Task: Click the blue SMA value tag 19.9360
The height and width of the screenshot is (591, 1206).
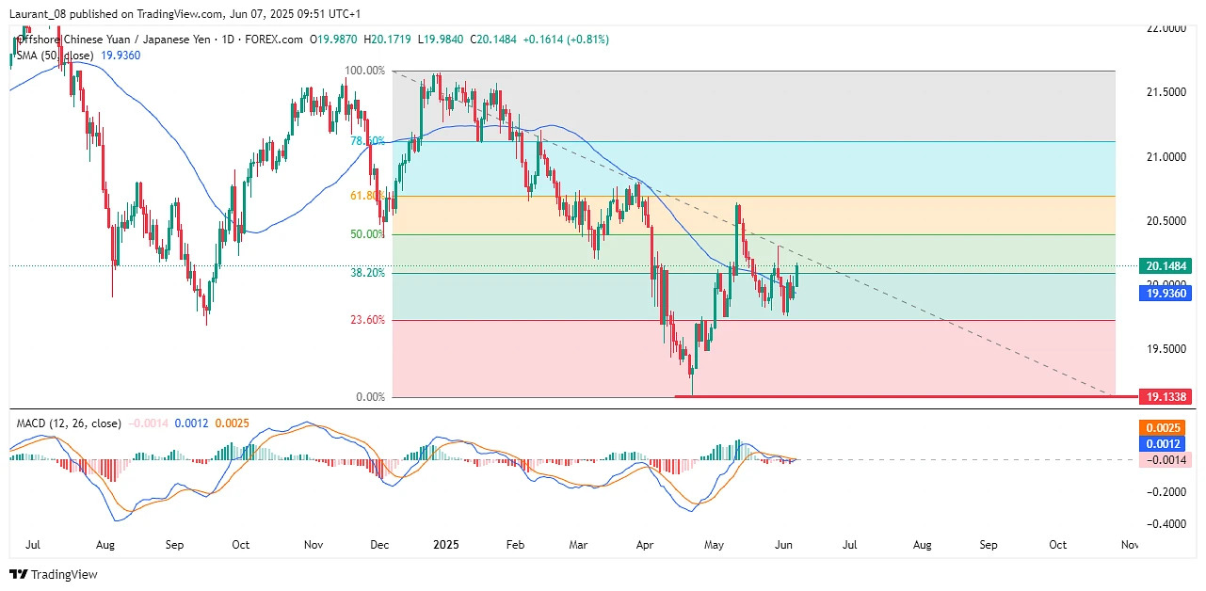Action: 1165,294
